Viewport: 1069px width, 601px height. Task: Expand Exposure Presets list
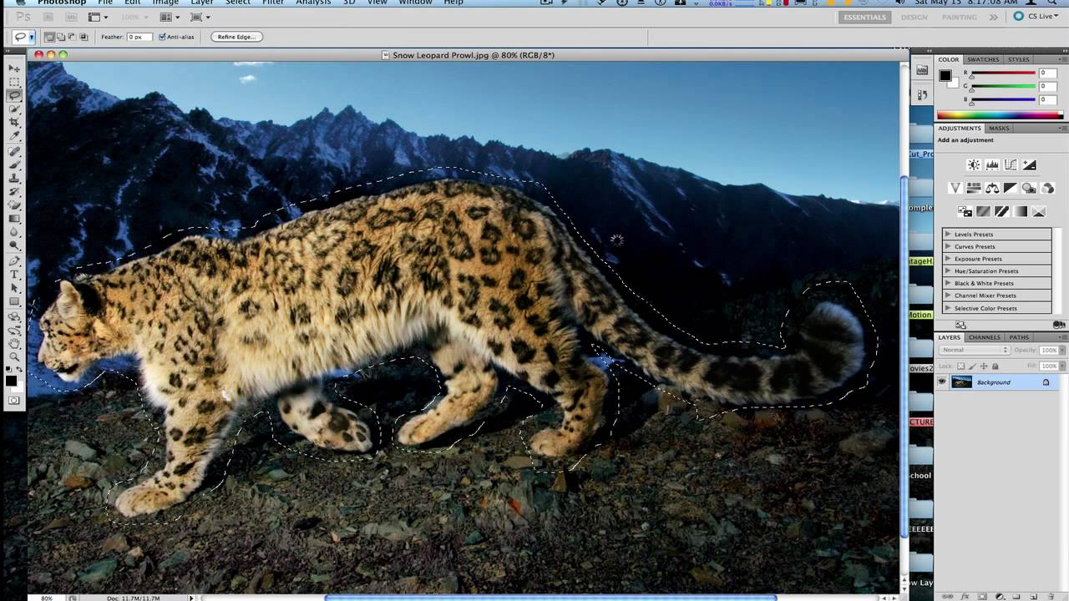[948, 259]
